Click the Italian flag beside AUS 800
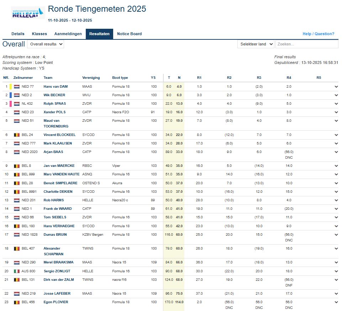Viewport: 347px width, 311px height. pos(17,271)
